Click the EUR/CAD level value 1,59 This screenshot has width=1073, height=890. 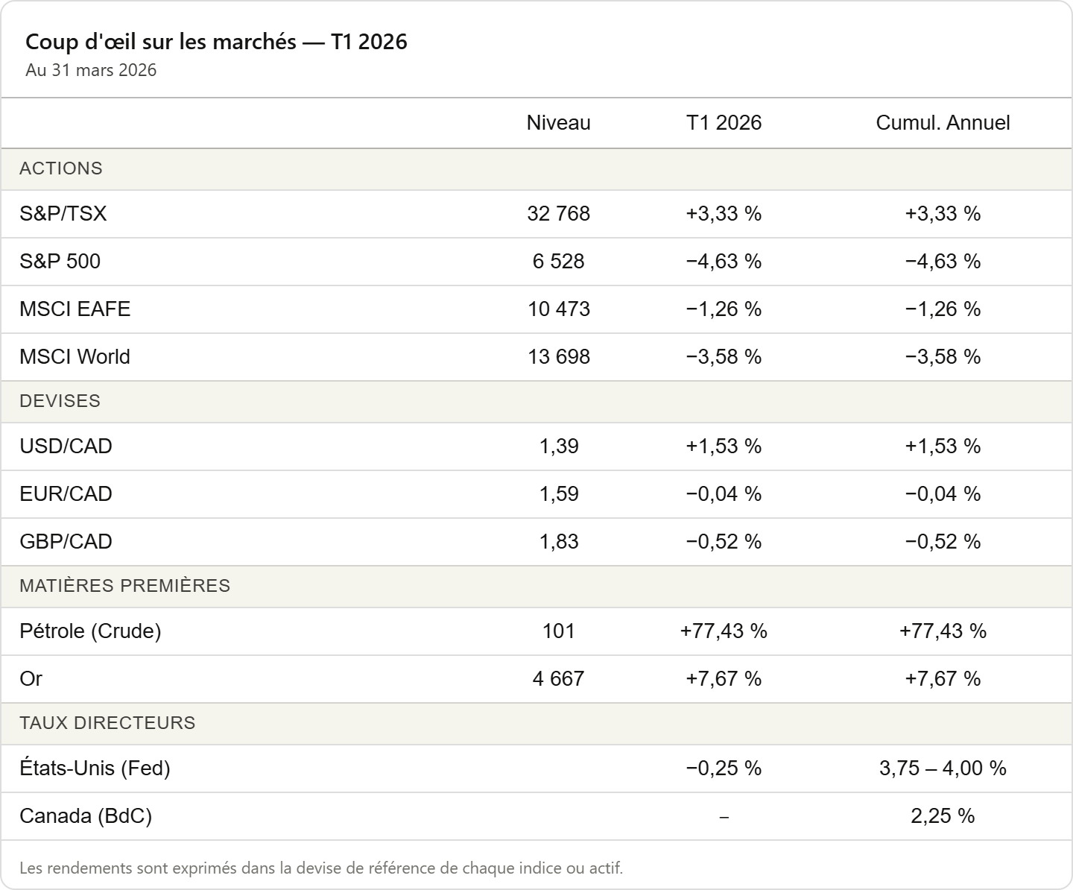(x=558, y=494)
